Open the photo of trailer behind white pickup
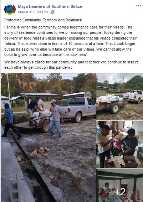143x202 pixels. coord(120,97)
